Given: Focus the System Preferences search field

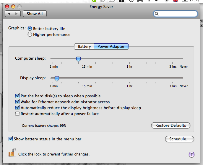Looking at the screenshot, I should (176, 14).
